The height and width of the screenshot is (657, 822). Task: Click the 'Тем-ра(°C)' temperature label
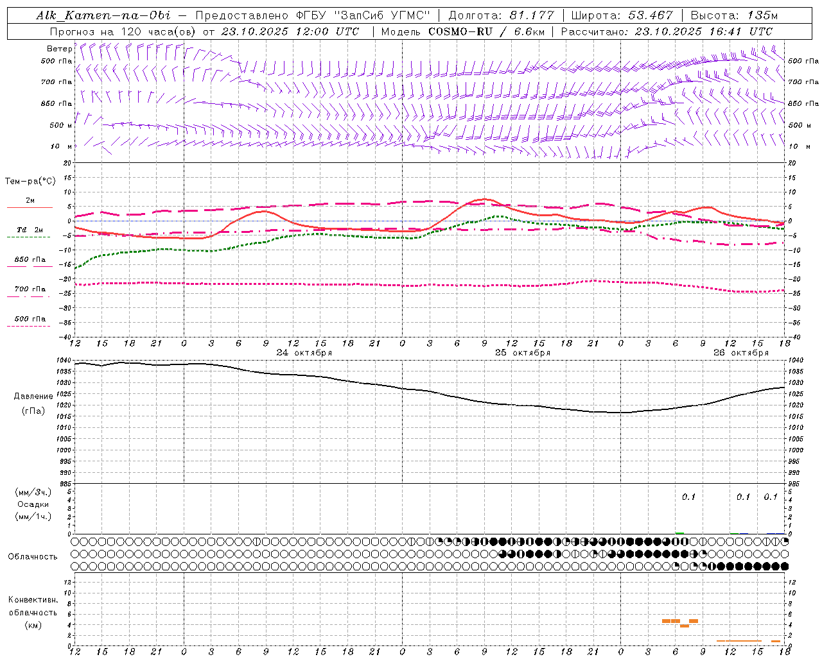[x=30, y=182]
